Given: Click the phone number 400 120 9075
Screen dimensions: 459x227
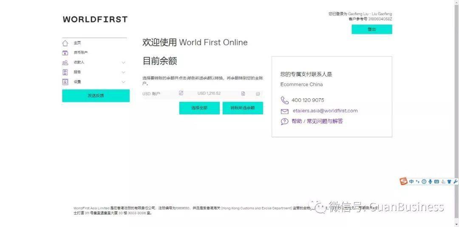Looking at the screenshot, I should coord(308,100).
